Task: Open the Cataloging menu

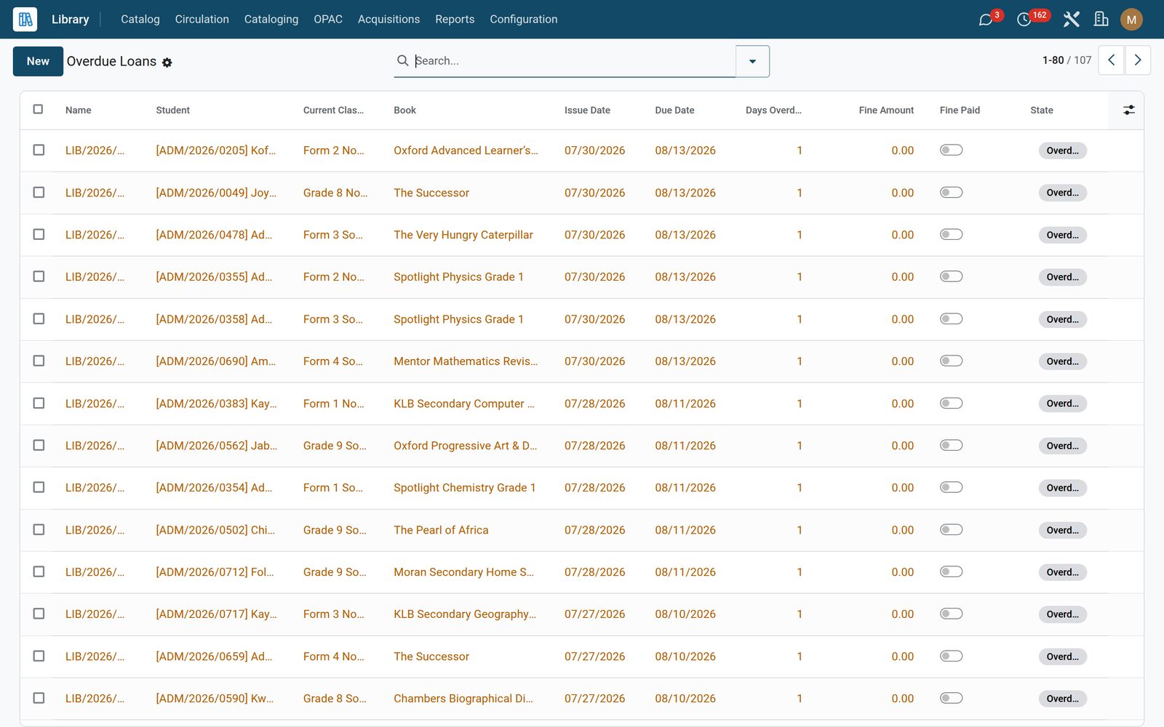Action: pos(271,20)
